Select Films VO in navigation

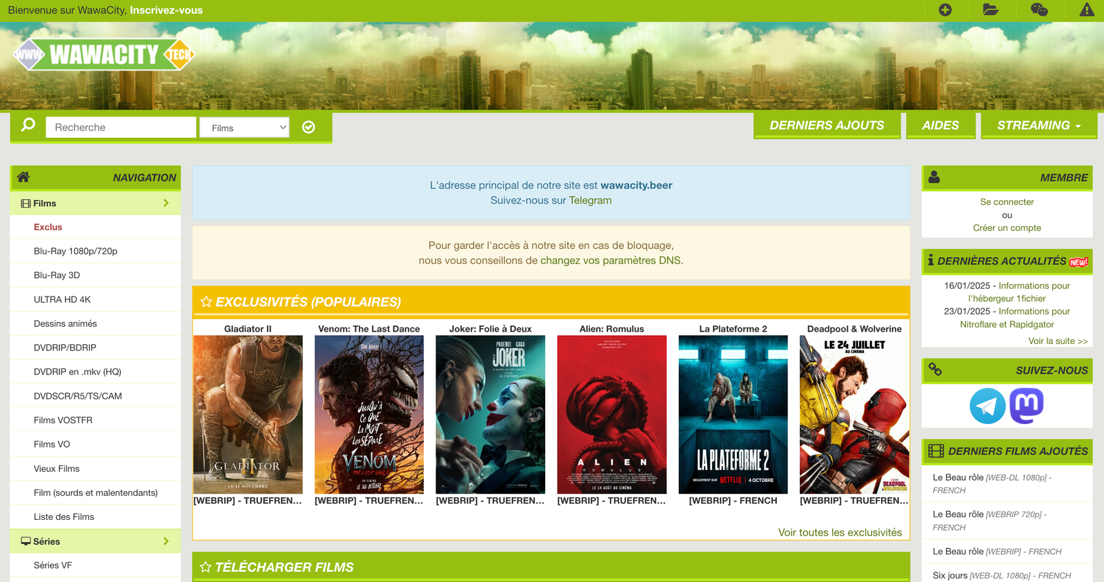coord(52,444)
